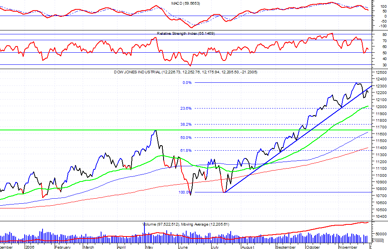Click the October label on time axis
The height and width of the screenshot is (249, 388).
pyautogui.click(x=313, y=247)
